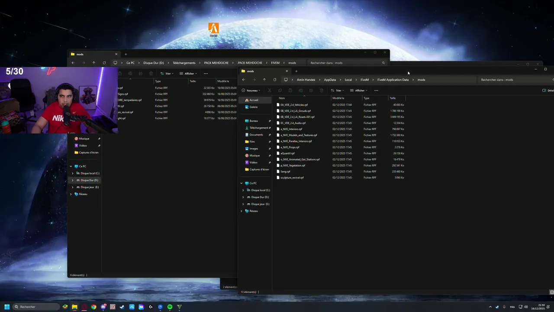Select Amin Handek in breadcrumb path
Screen dimensions: 554x312
tap(306, 80)
